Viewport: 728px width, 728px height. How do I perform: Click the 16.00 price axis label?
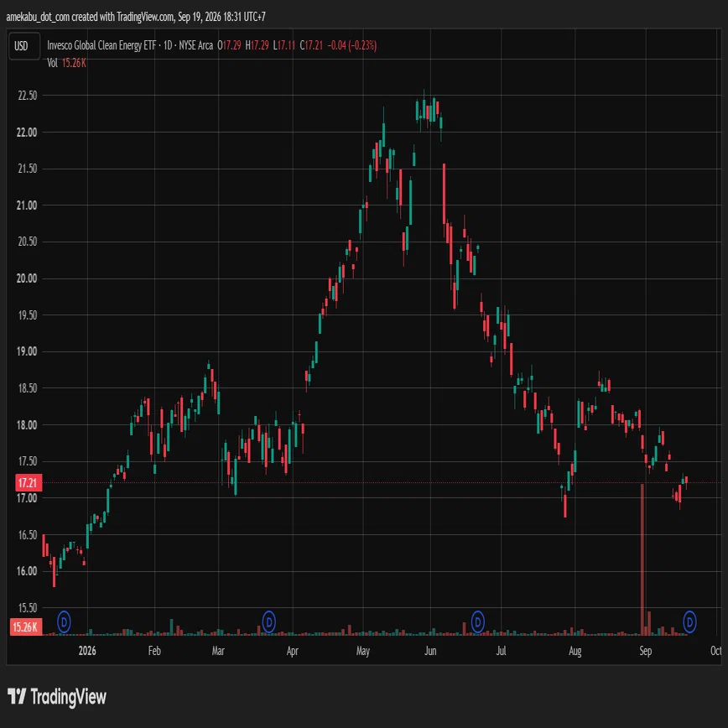(x=27, y=571)
